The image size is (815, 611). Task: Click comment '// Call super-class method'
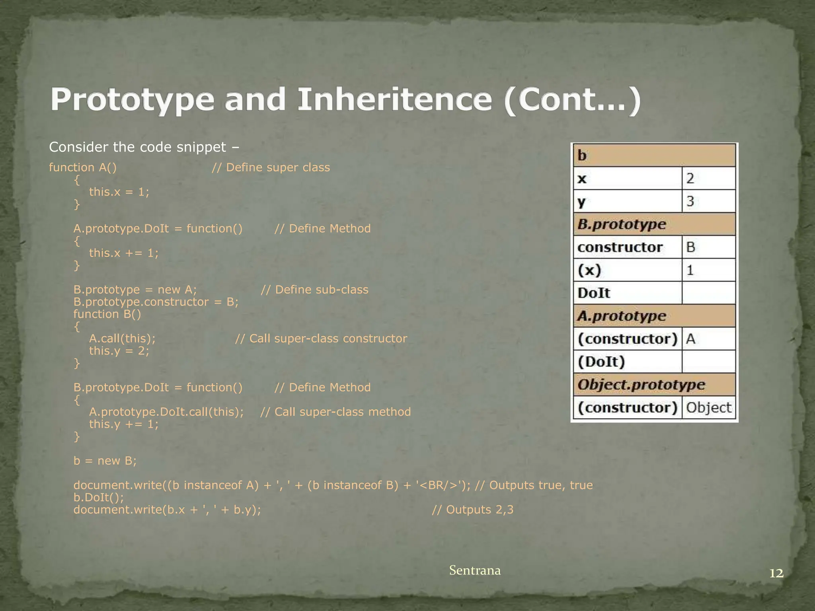coord(335,412)
